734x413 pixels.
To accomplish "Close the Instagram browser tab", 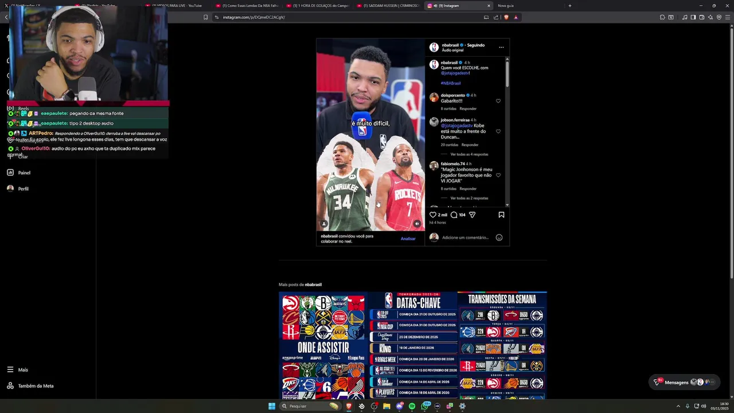I will click(x=489, y=6).
